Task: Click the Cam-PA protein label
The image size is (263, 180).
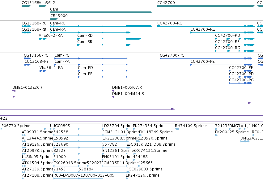Action: [62, 62]
